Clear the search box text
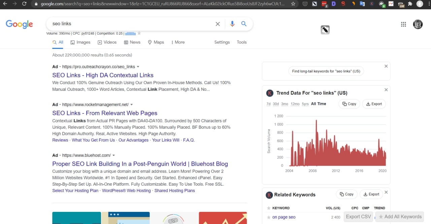 [218, 24]
